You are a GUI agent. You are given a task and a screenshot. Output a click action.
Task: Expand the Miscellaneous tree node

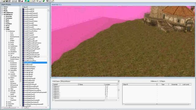coord(2,13)
